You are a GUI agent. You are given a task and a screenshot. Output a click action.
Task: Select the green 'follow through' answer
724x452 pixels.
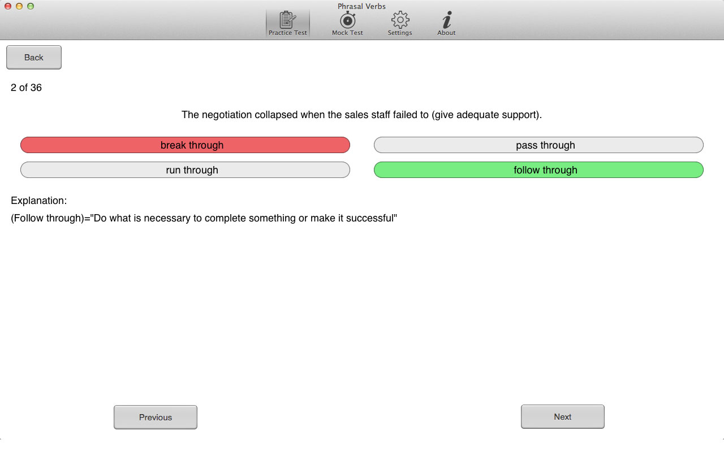point(538,170)
